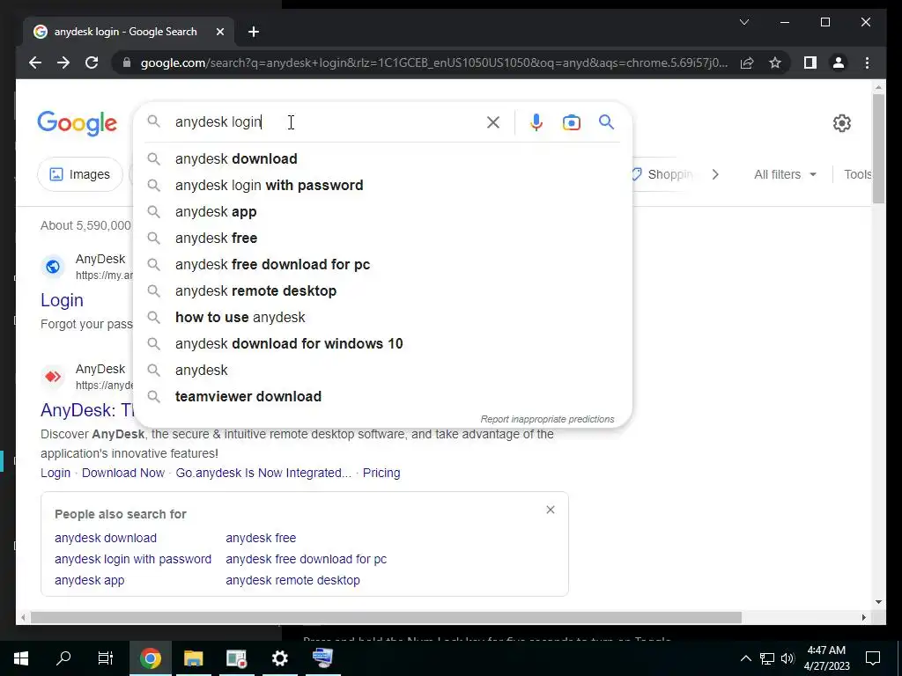Open Go.anydesk Is Now Integrated sitelink
Screen dimensions: 902x676
click(x=263, y=473)
